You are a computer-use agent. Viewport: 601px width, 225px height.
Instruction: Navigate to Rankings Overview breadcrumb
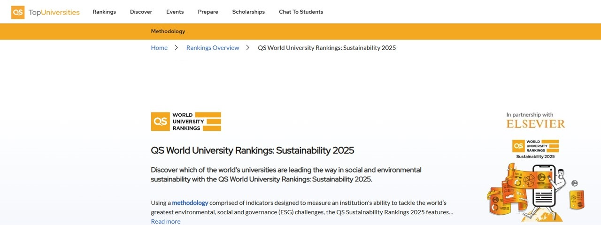213,48
